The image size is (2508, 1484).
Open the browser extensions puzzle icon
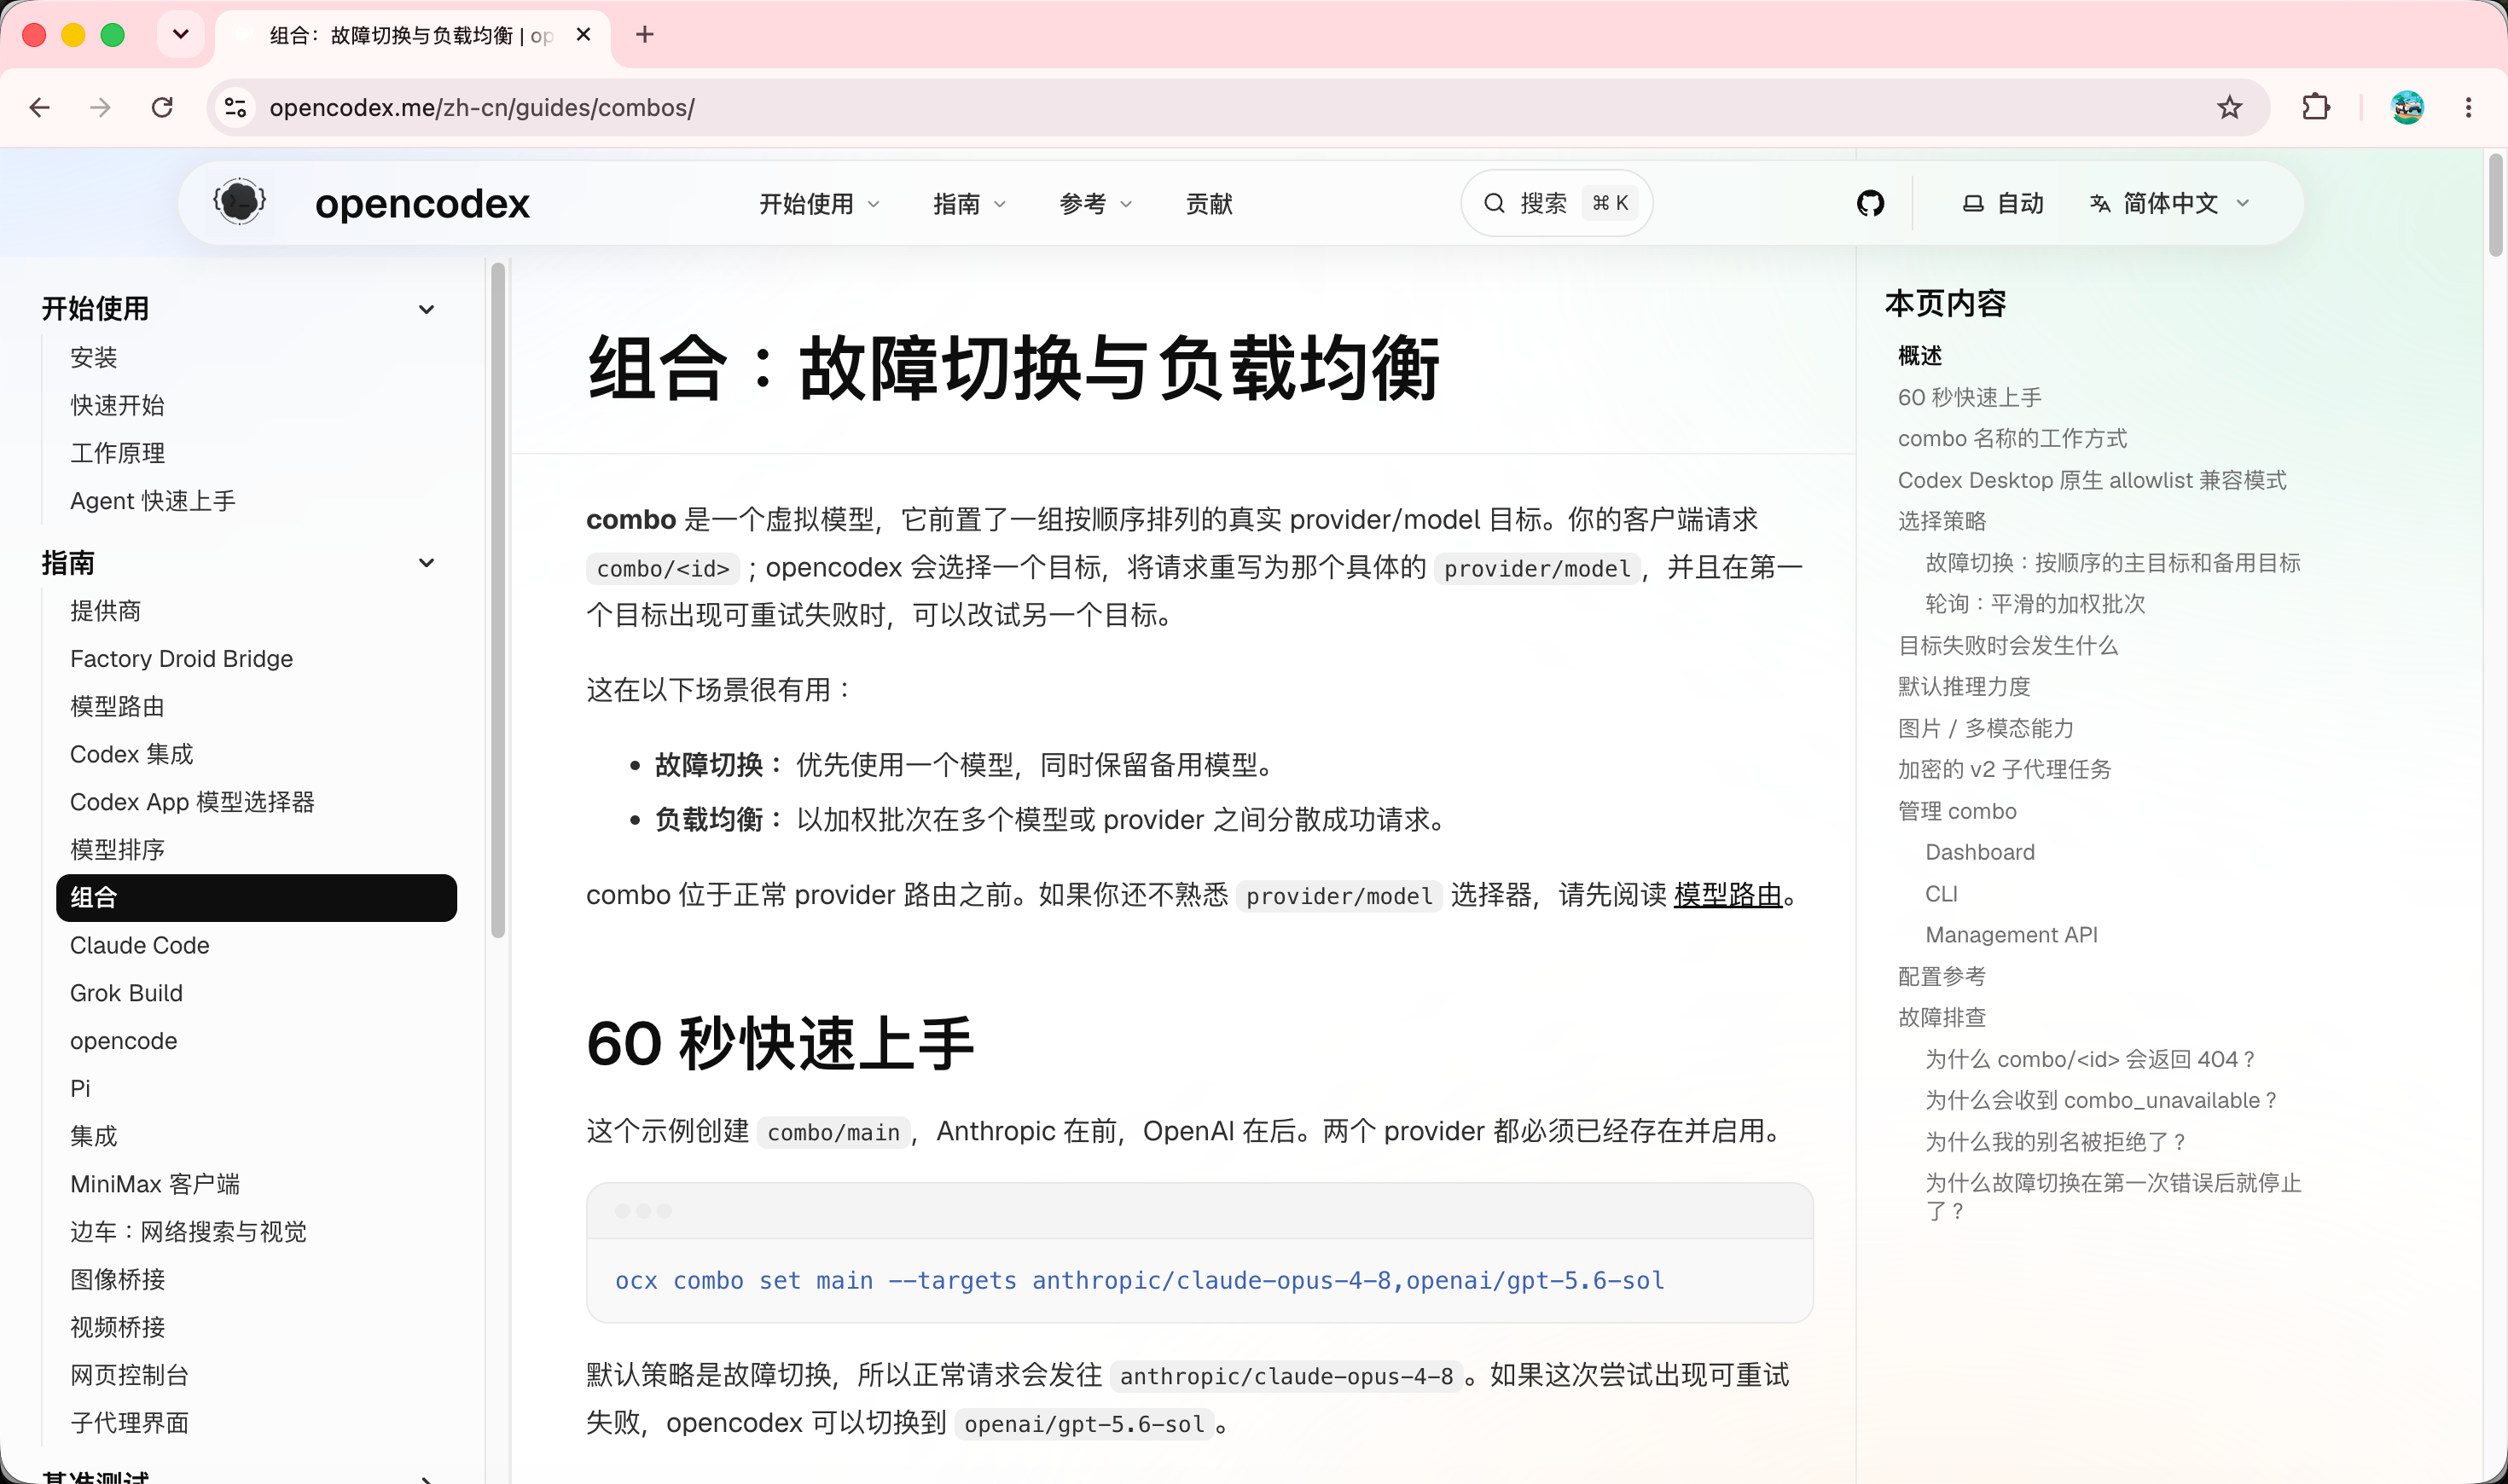2315,107
